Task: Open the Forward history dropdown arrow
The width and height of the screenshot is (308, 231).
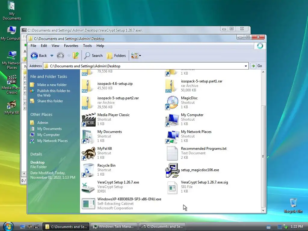Action: (69, 56)
